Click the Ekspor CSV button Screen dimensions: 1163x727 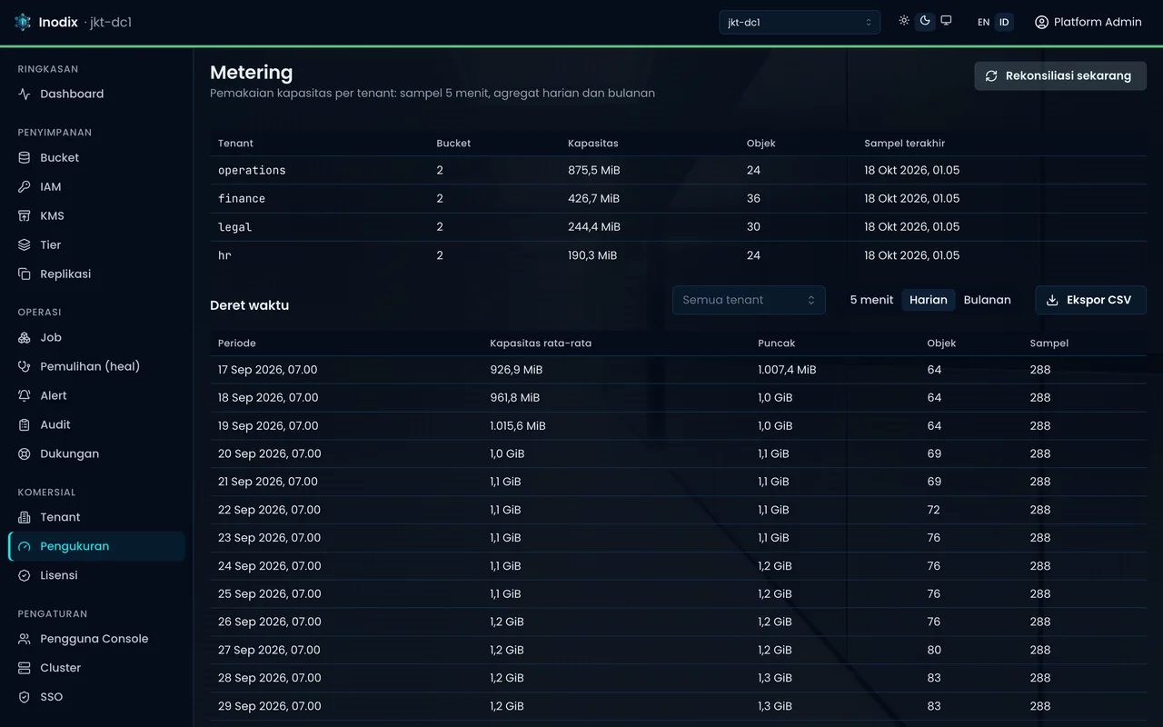coord(1091,300)
